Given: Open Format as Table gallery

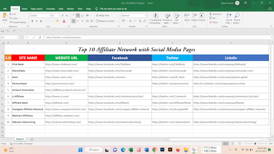Looking at the screenshot, I should (x=167, y=18).
